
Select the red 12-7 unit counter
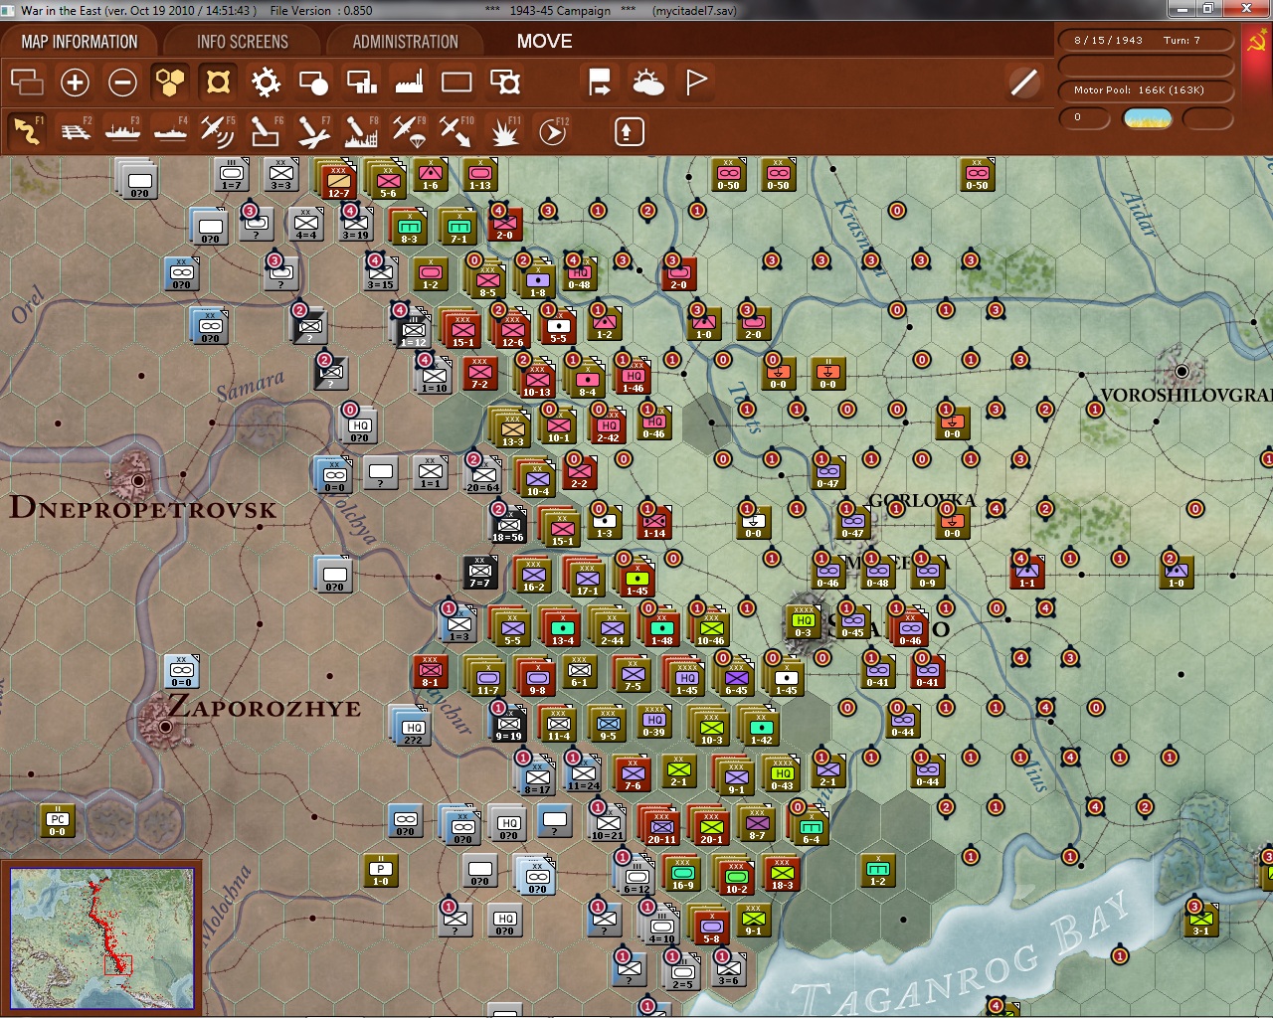[x=338, y=182]
